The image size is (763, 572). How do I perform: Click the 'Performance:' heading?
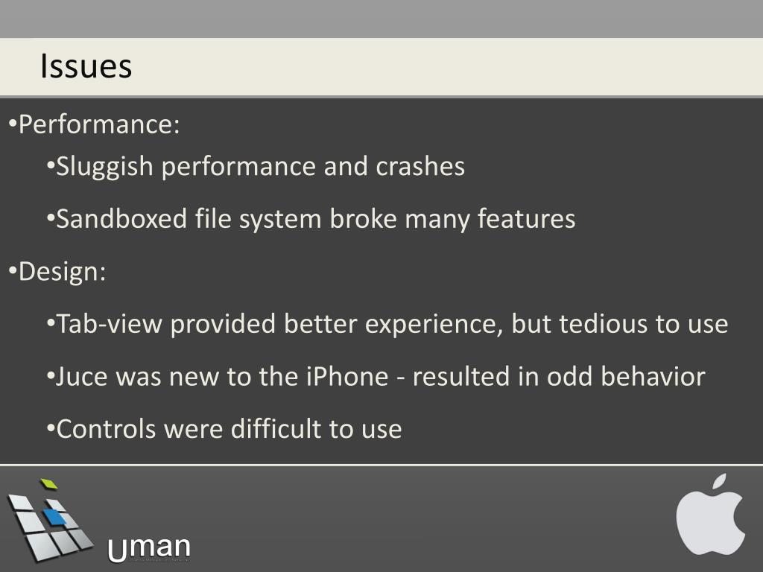tap(99, 124)
